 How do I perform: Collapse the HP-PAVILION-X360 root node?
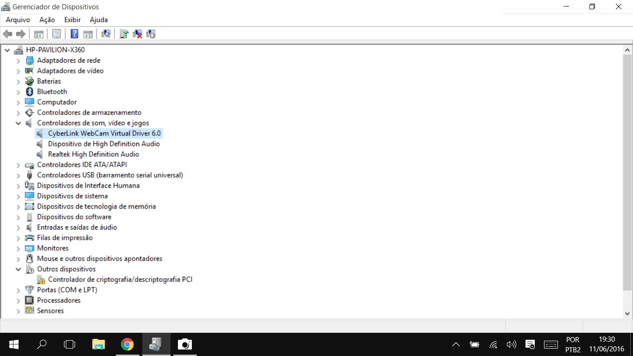pyautogui.click(x=7, y=50)
